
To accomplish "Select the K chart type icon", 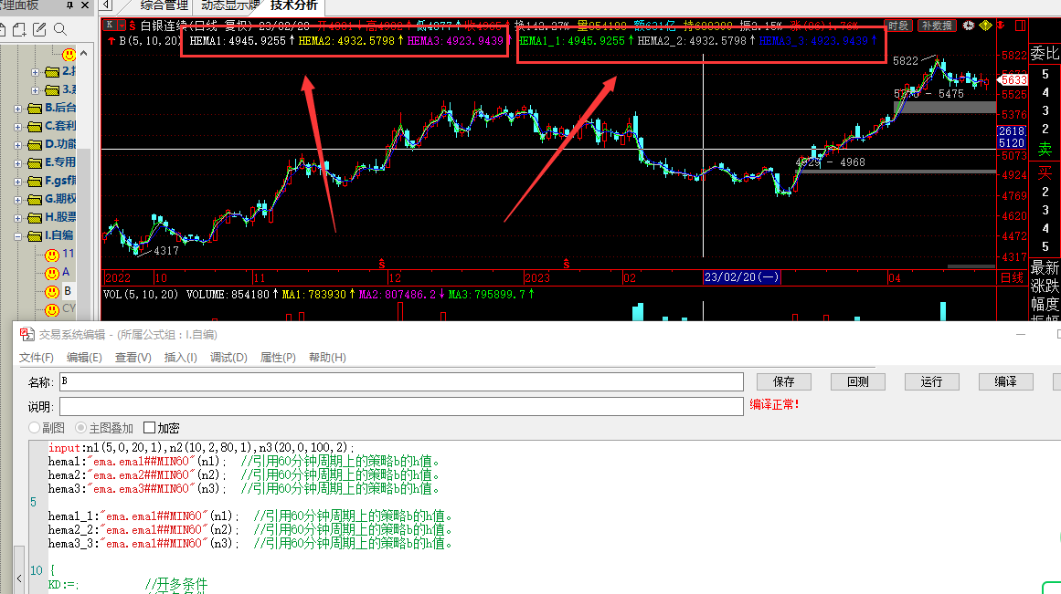I will pos(109,25).
